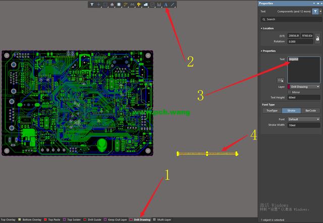Click the 'Components (and 12 more)' filter text

294,12
